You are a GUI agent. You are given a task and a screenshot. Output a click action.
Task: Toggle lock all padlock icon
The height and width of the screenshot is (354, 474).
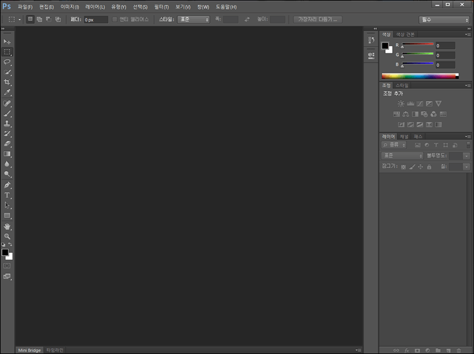(429, 167)
